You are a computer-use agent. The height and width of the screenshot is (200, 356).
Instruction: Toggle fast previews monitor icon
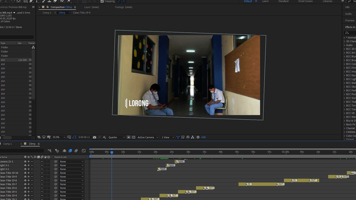[44, 137]
